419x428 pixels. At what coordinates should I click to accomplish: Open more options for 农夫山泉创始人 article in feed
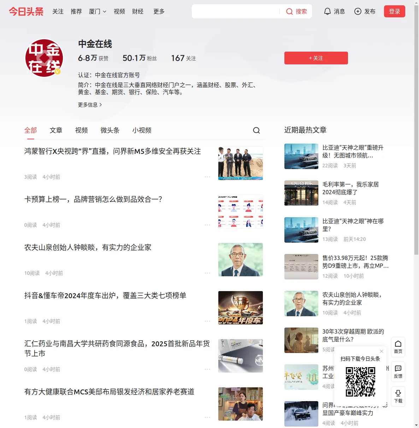coord(207,273)
